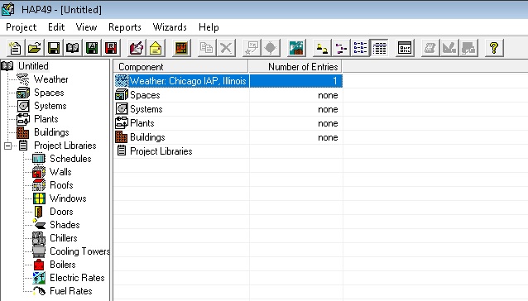Open the Help menu
Image resolution: width=528 pixels, height=301 pixels.
click(x=209, y=27)
